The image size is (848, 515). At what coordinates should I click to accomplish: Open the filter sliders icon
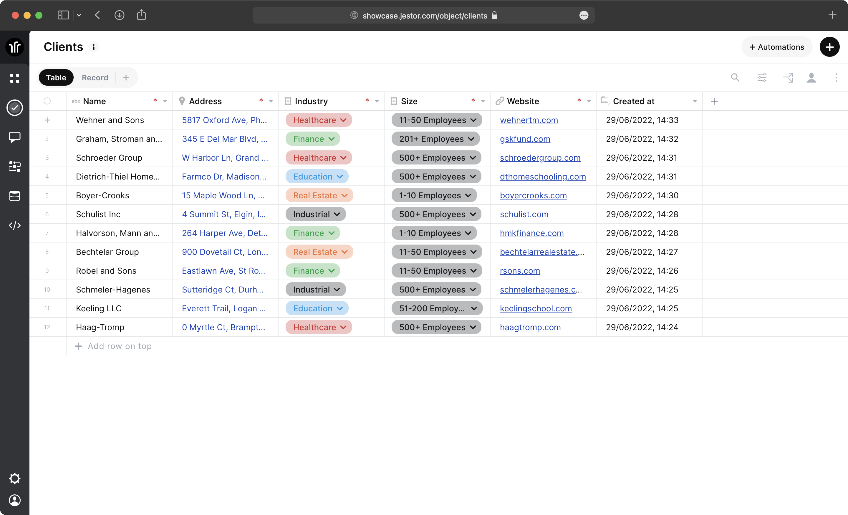[x=762, y=78]
